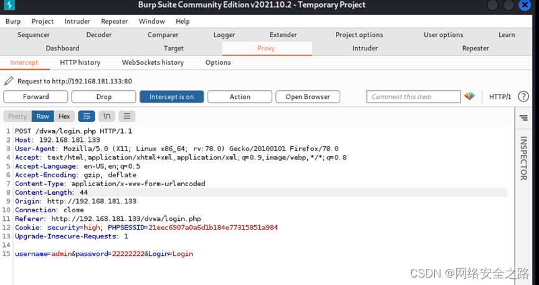This screenshot has width=539, height=285.
Task: Switch to the Sequencer tab
Action: coord(34,35)
